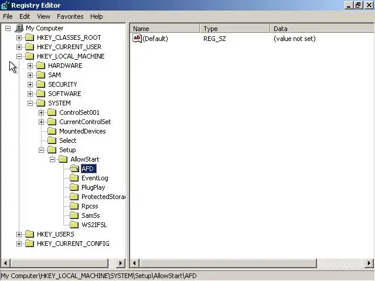
Task: Expand the SAM key
Action: (30, 76)
